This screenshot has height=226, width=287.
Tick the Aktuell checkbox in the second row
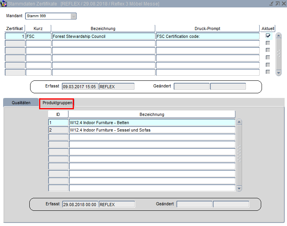(x=268, y=43)
